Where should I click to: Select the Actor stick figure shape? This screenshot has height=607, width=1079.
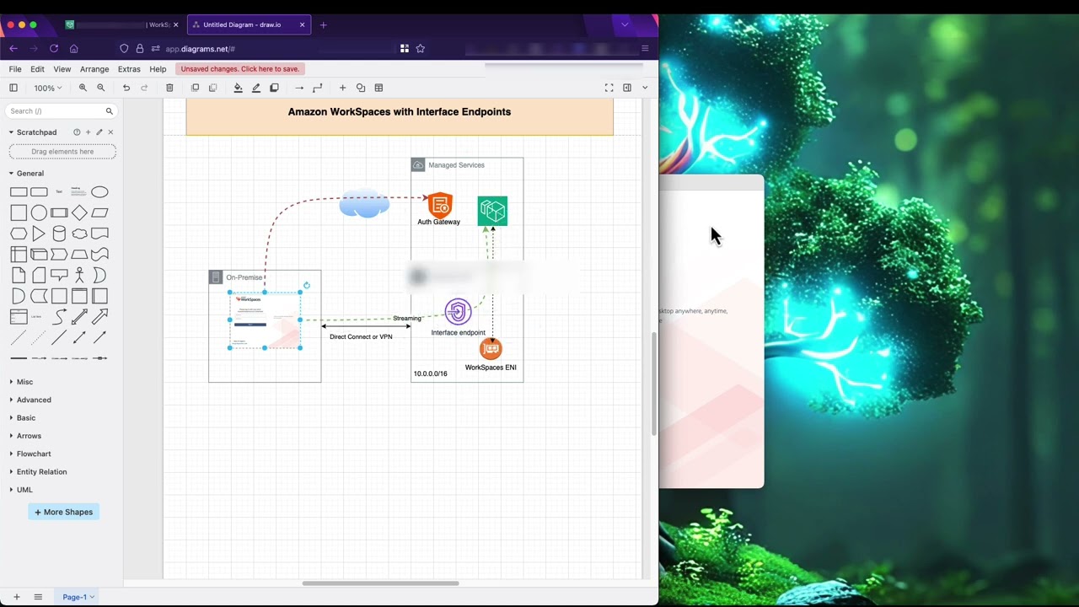[79, 275]
